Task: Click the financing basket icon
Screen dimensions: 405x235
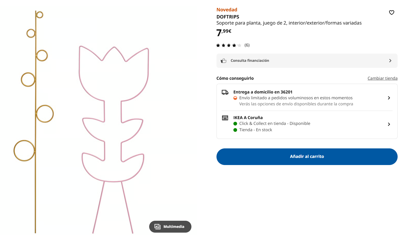Action: [x=224, y=61]
